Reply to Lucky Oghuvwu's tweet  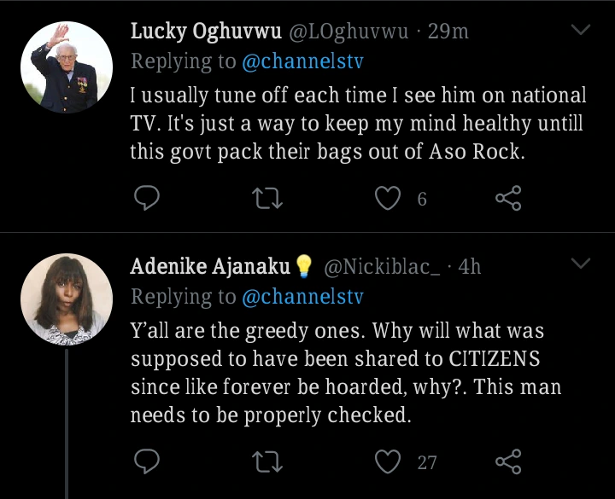coord(147,199)
